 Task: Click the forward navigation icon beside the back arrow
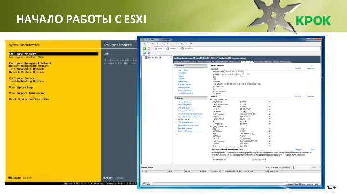coord(149,48)
